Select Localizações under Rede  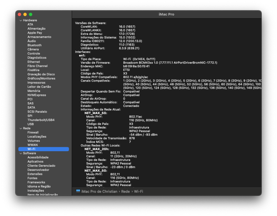[x=37, y=137]
